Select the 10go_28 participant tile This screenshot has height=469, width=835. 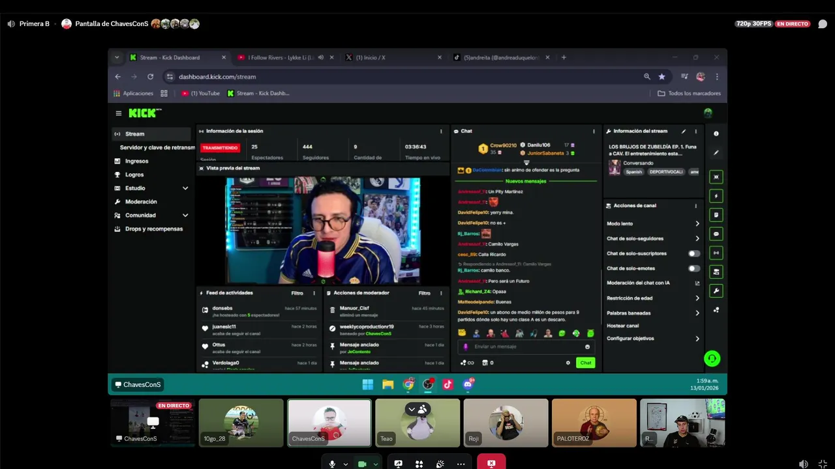(241, 423)
